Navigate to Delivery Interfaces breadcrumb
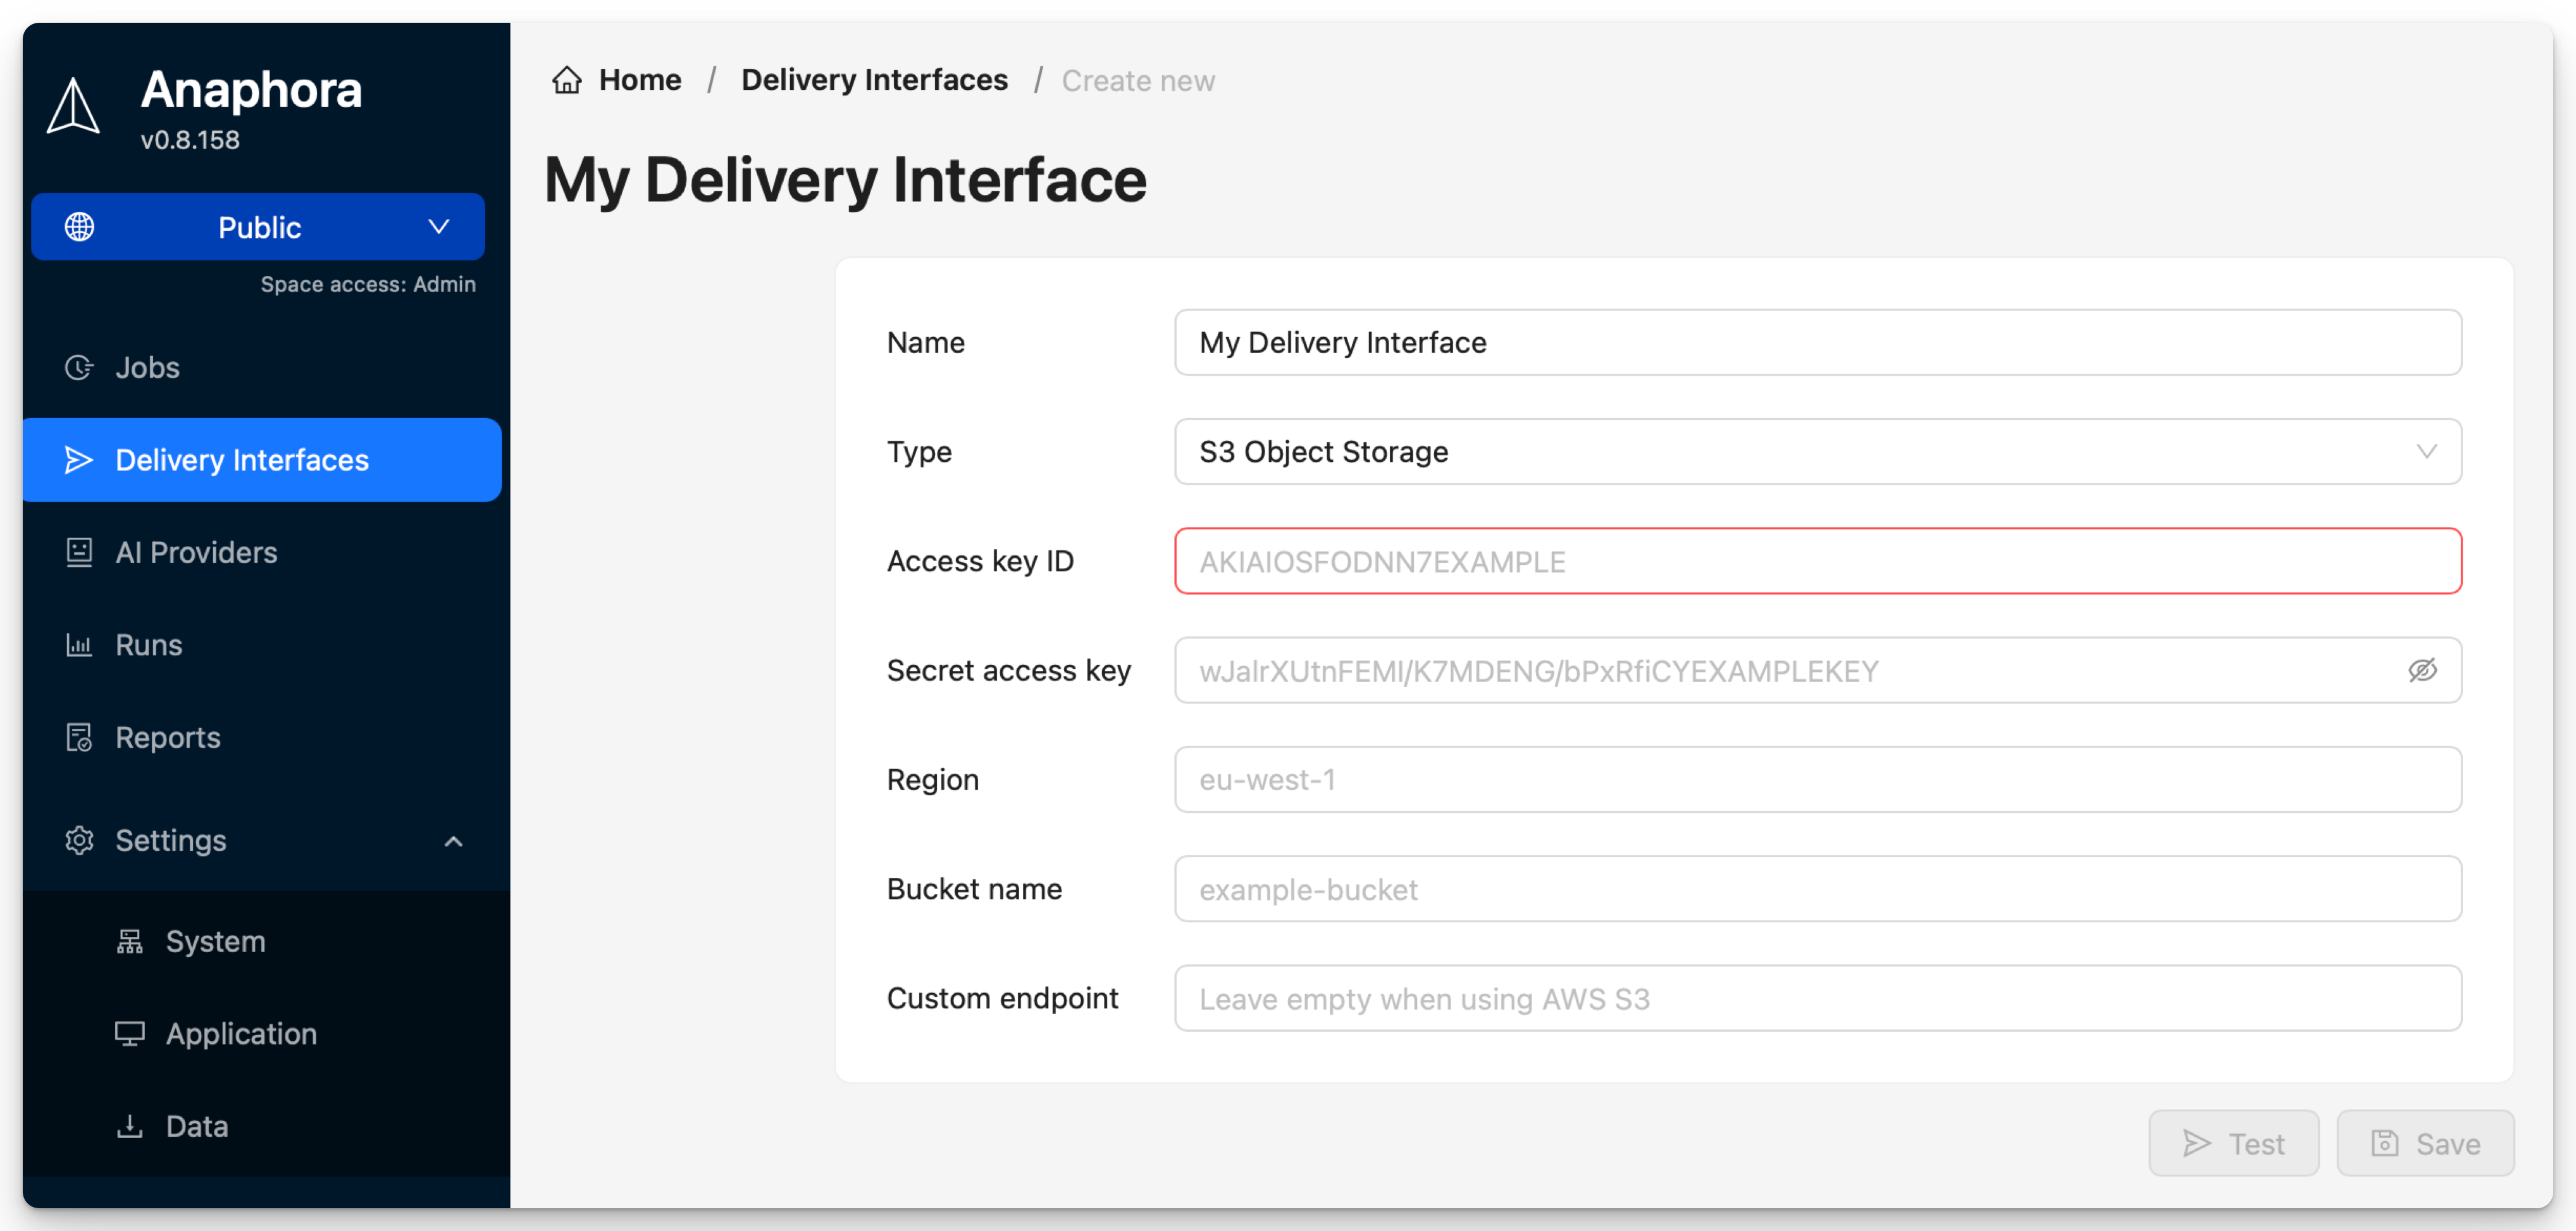This screenshot has width=2576, height=1231. 874,79
